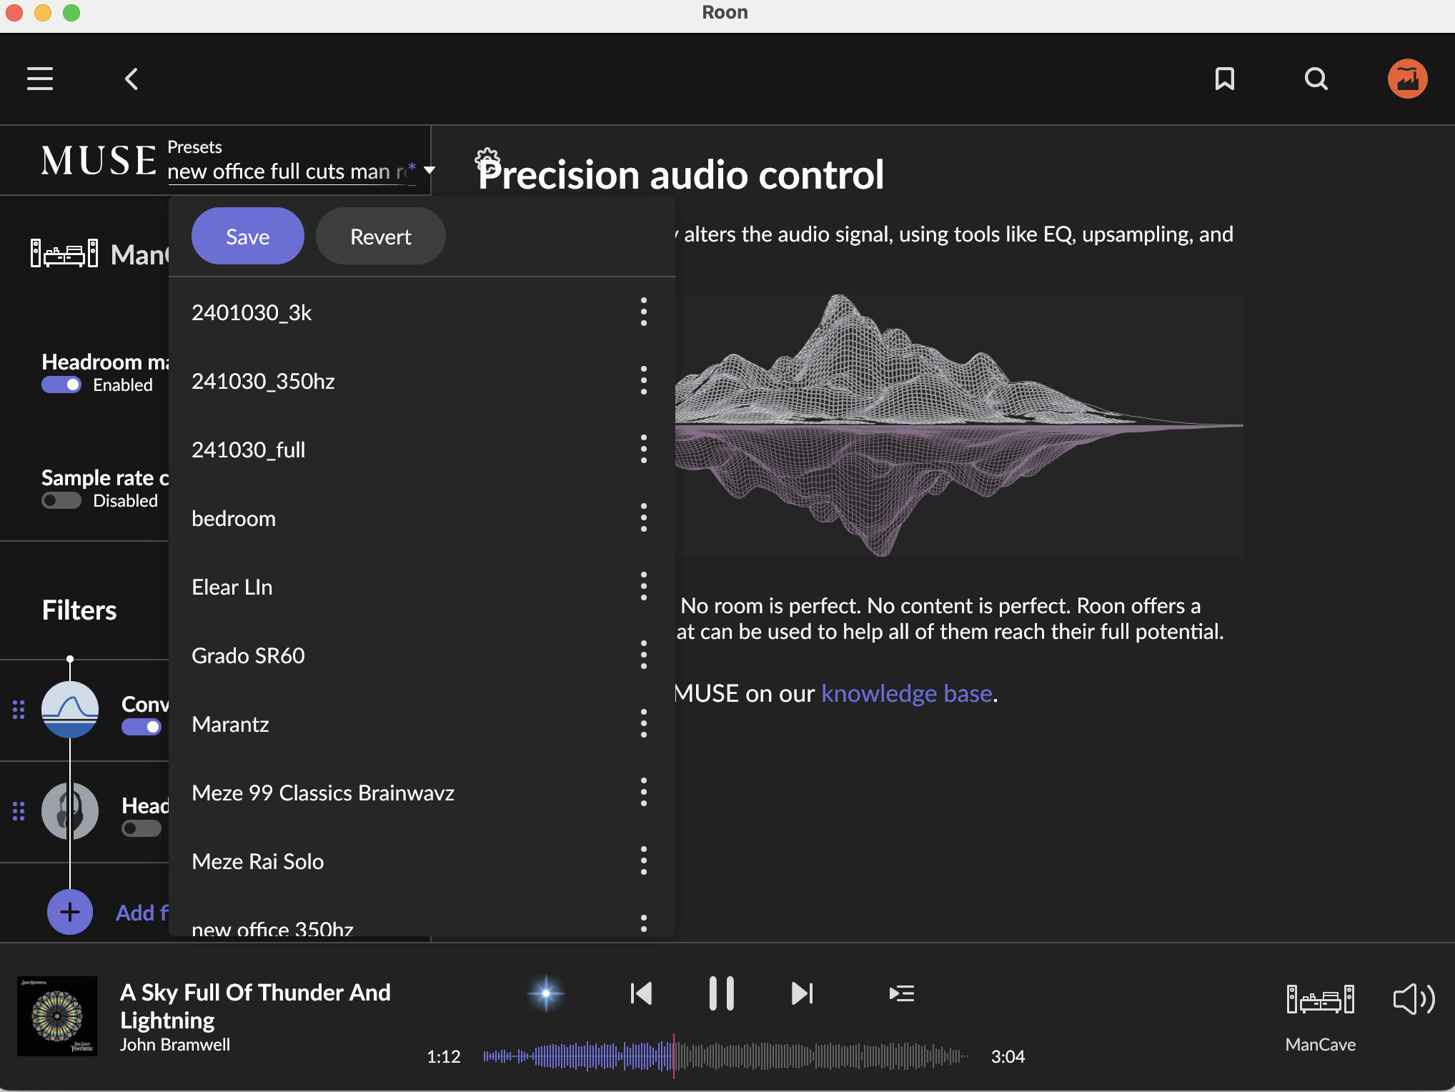
Task: Open options for bedroom preset
Action: tap(644, 518)
